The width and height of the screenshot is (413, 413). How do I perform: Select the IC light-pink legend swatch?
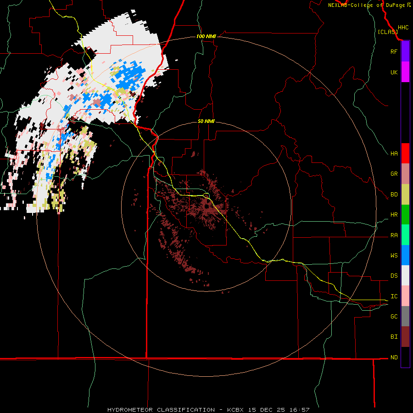[x=405, y=296]
